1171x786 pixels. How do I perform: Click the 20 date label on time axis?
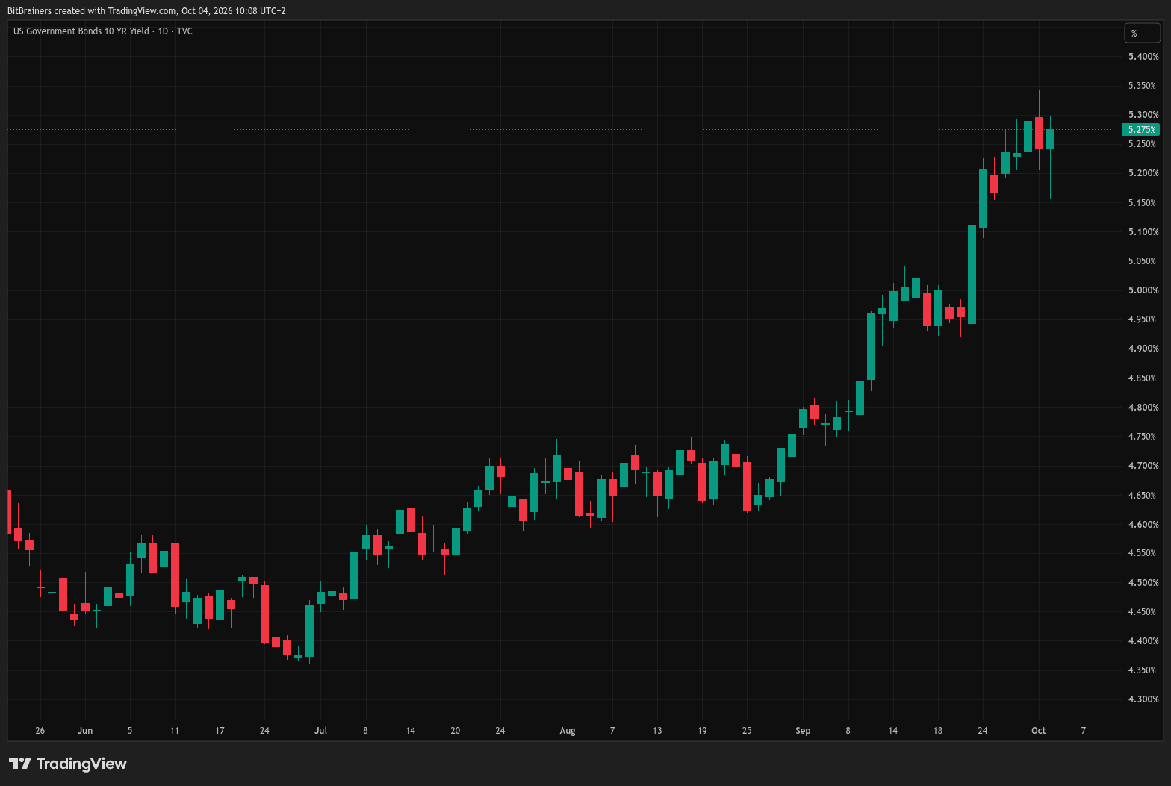pos(456,731)
